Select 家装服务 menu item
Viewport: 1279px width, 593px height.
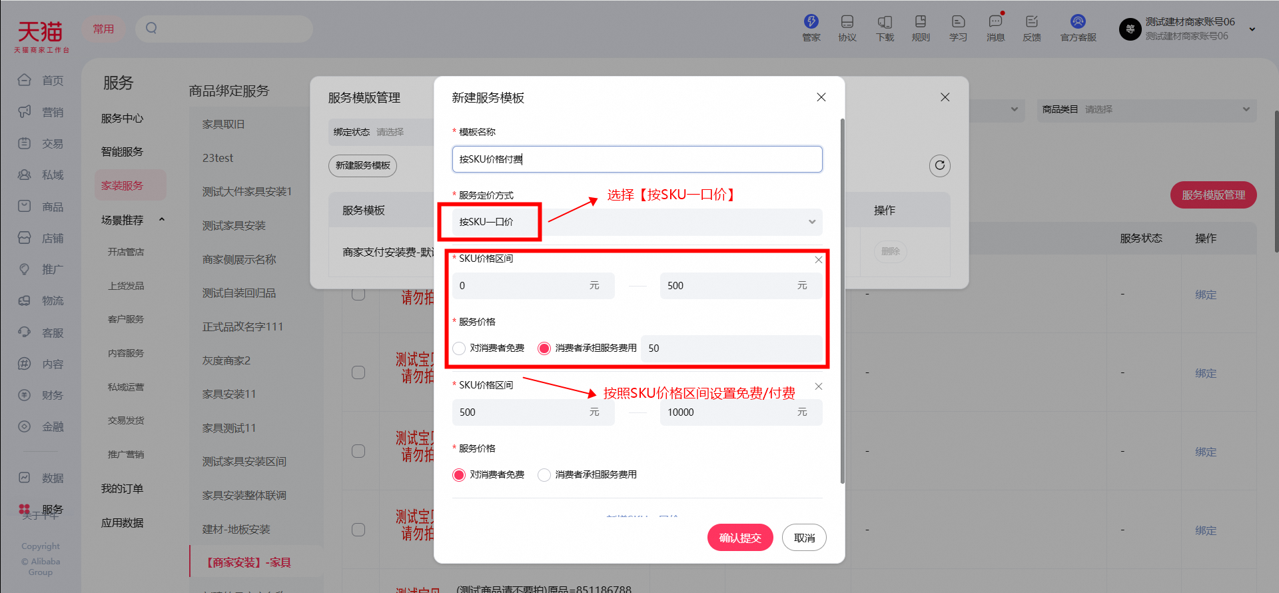tap(131, 185)
